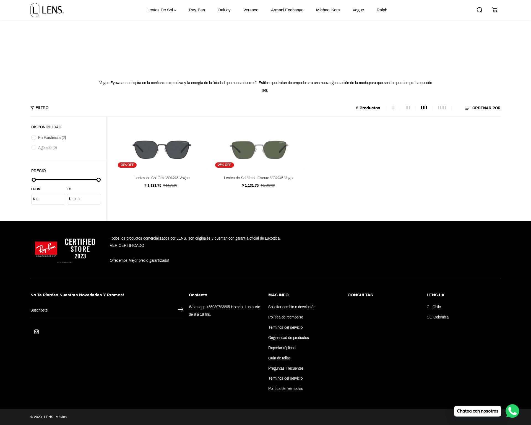
Task: Click the 2 Productos count text
Action: (x=368, y=108)
